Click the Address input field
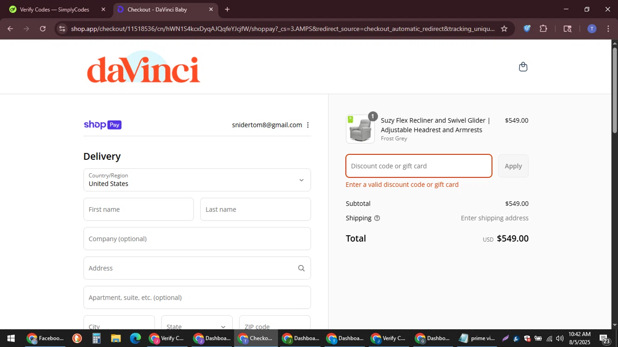 pyautogui.click(x=197, y=268)
